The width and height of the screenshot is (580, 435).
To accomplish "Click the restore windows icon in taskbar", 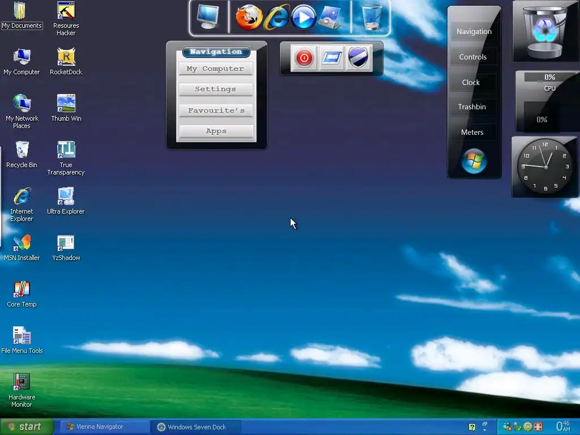I will (485, 424).
